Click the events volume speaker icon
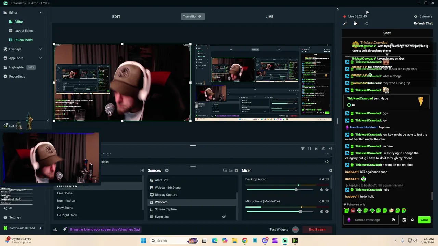This screenshot has width=438, height=246. tap(330, 149)
